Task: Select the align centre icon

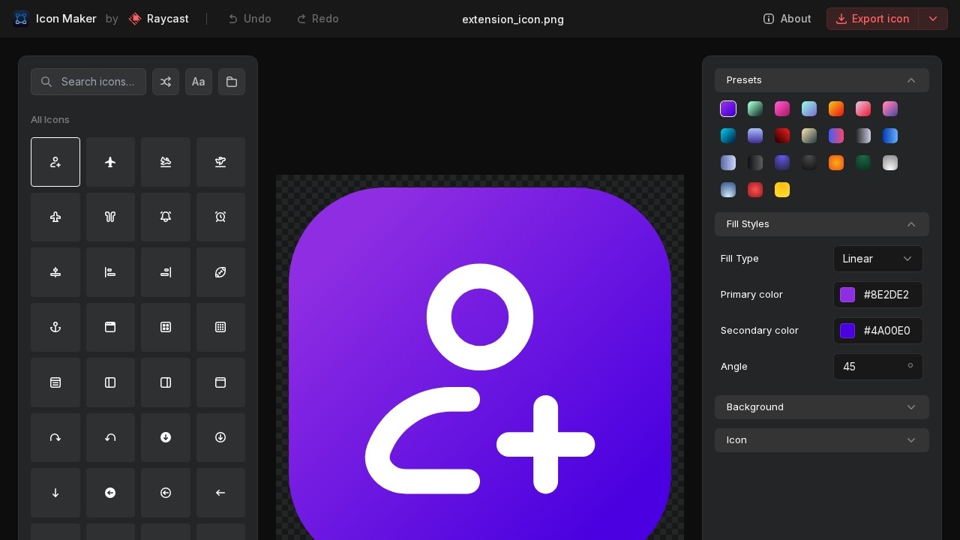Action: 55,272
